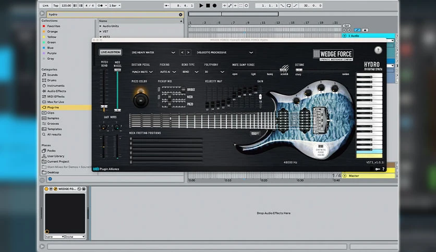
Task: Start playback with the Play button
Action: (201, 6)
